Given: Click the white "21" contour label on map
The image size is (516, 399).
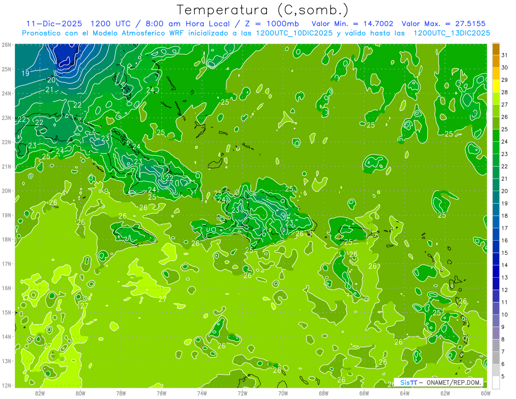Looking at the screenshot, I should [49, 90].
